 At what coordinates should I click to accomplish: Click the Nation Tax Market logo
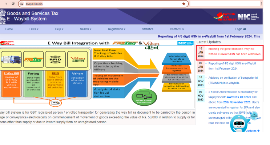pos(225,17)
